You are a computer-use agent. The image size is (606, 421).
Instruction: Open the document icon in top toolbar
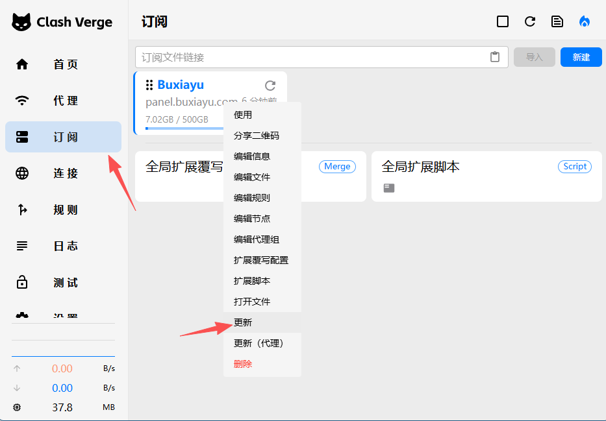coord(557,21)
